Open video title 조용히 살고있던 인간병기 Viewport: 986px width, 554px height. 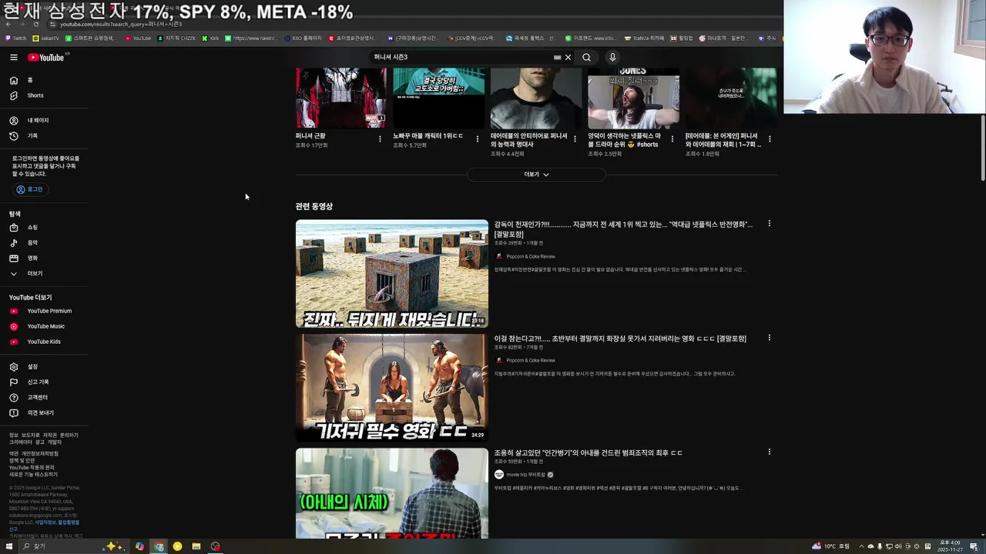(589, 452)
